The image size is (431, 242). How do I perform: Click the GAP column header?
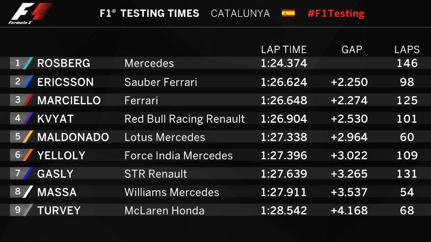point(352,50)
